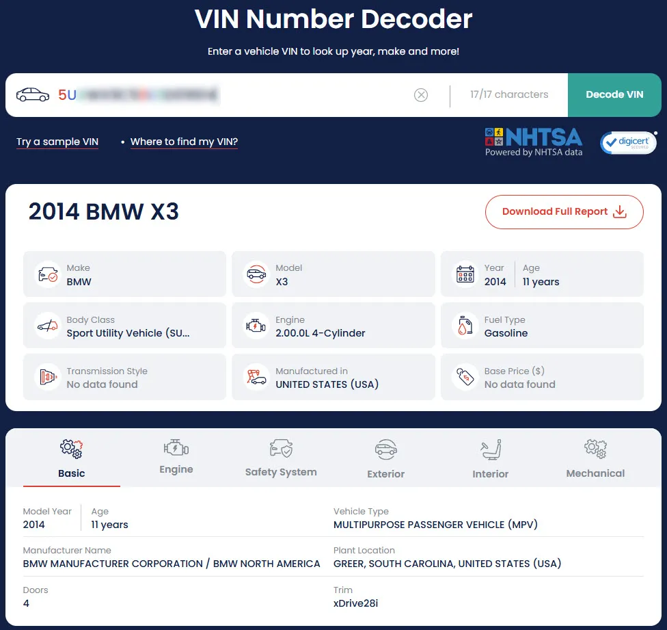Viewport: 667px width, 630px height.
Task: Click the Engine card icon
Action: coord(256,326)
